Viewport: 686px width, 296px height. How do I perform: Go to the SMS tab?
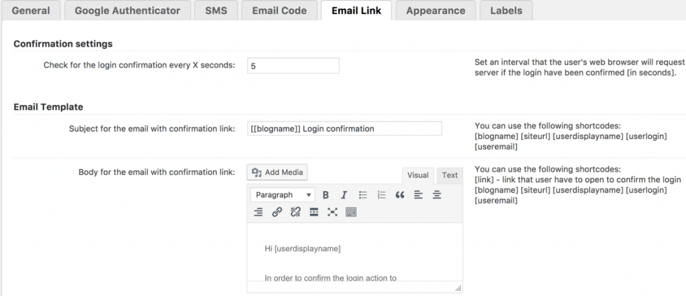point(216,11)
